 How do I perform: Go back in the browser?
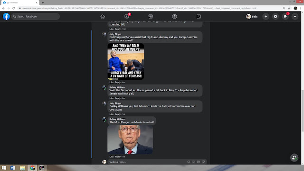tap(3, 8)
